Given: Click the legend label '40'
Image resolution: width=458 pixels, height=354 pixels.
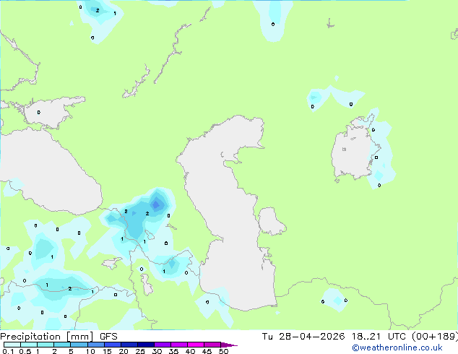Looking at the screenshot, I should pos(191,351).
